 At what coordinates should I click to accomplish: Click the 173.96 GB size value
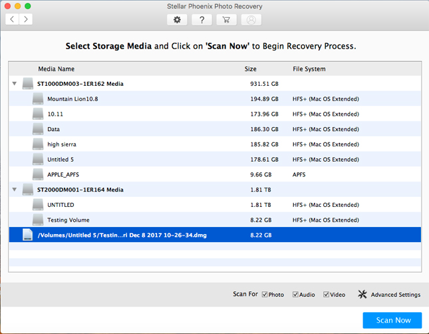point(264,114)
